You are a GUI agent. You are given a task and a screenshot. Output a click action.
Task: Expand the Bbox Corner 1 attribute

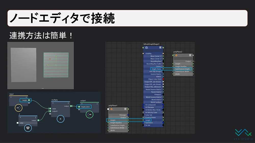tap(161, 56)
